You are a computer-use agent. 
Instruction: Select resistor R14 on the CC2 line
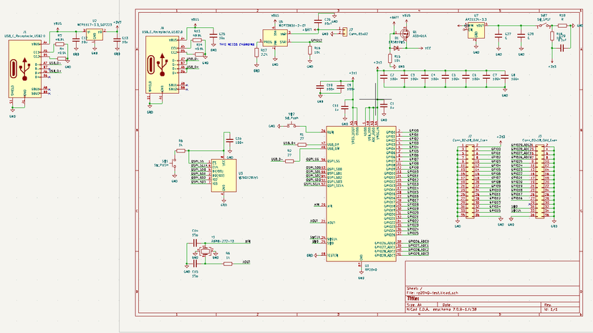[x=199, y=54]
